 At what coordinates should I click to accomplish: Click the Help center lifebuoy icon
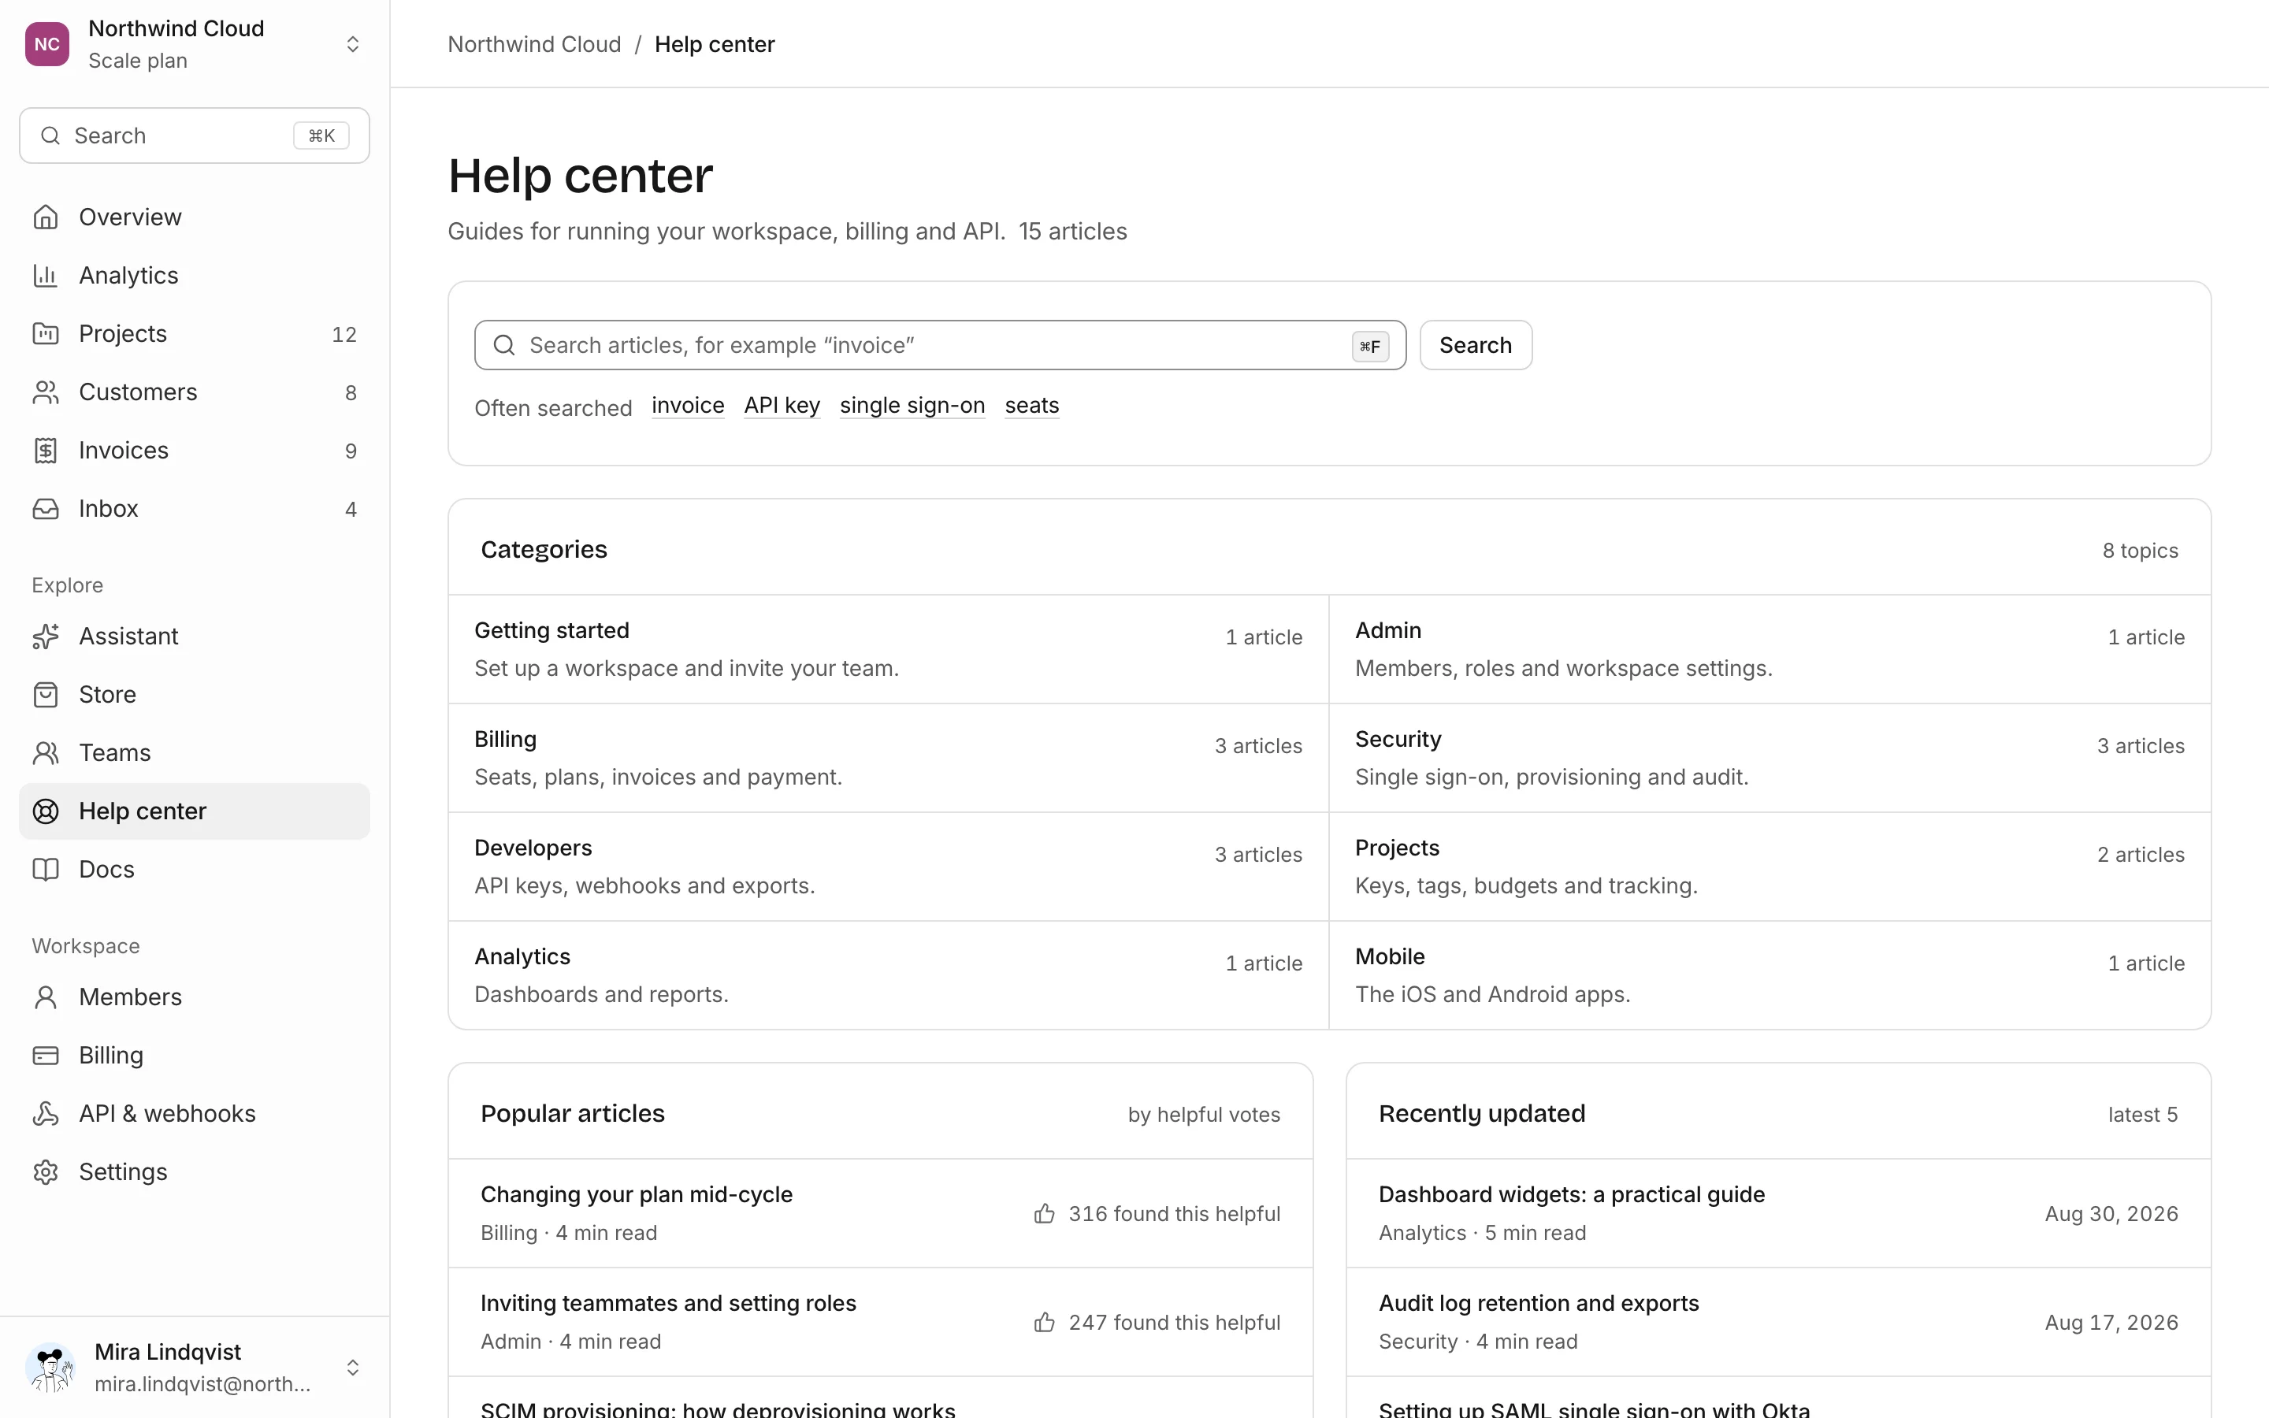45,811
